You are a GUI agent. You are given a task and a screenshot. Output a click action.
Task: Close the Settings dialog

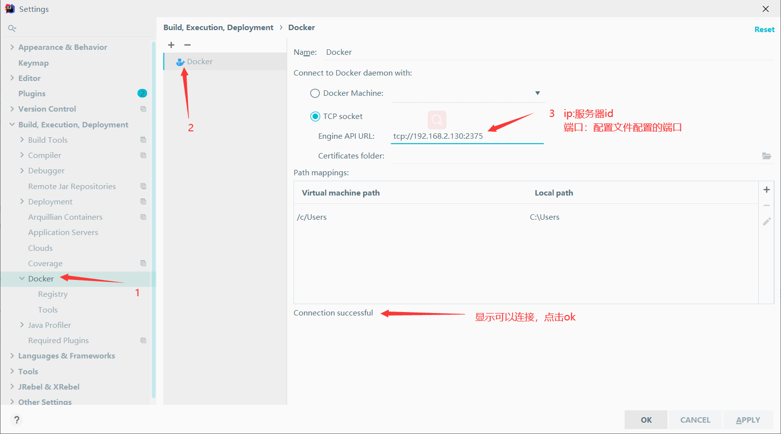click(766, 9)
